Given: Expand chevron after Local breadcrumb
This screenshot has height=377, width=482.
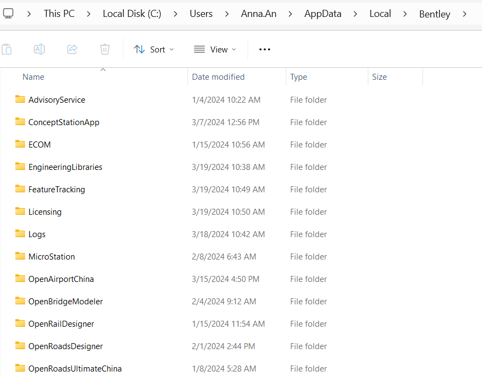Looking at the screenshot, I should click(x=405, y=14).
